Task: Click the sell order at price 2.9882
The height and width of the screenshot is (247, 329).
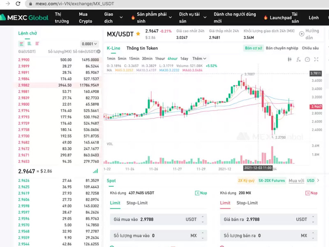Action: [58, 85]
